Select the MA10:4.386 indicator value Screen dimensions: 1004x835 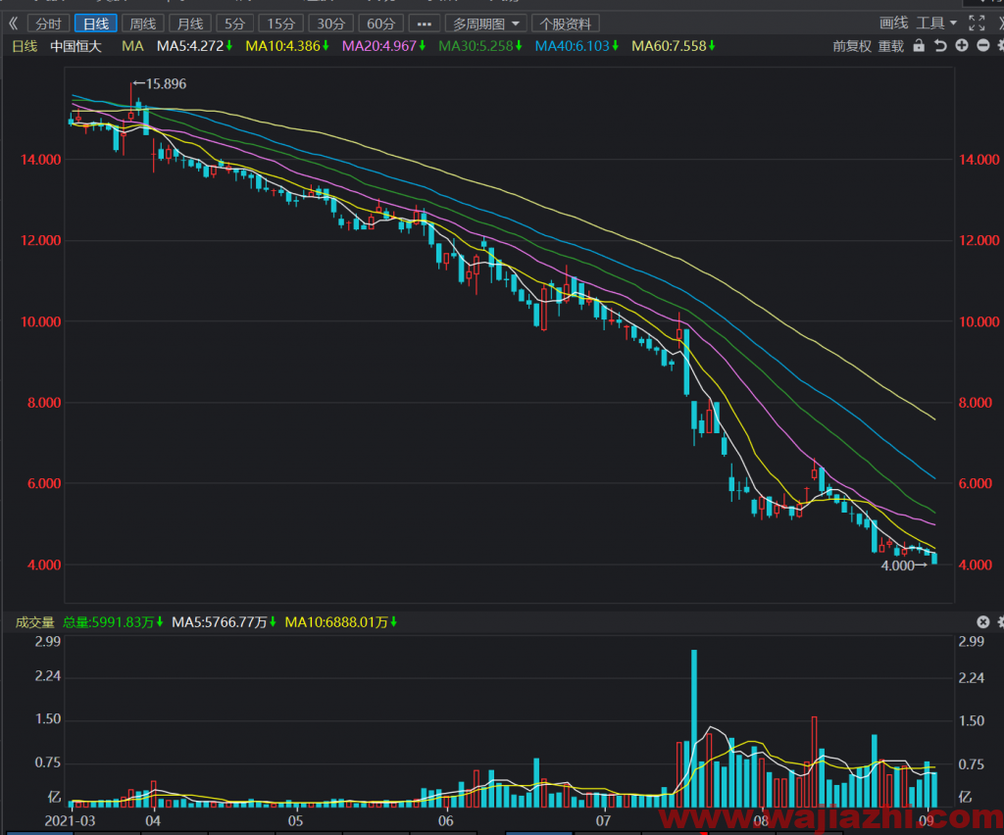point(287,46)
